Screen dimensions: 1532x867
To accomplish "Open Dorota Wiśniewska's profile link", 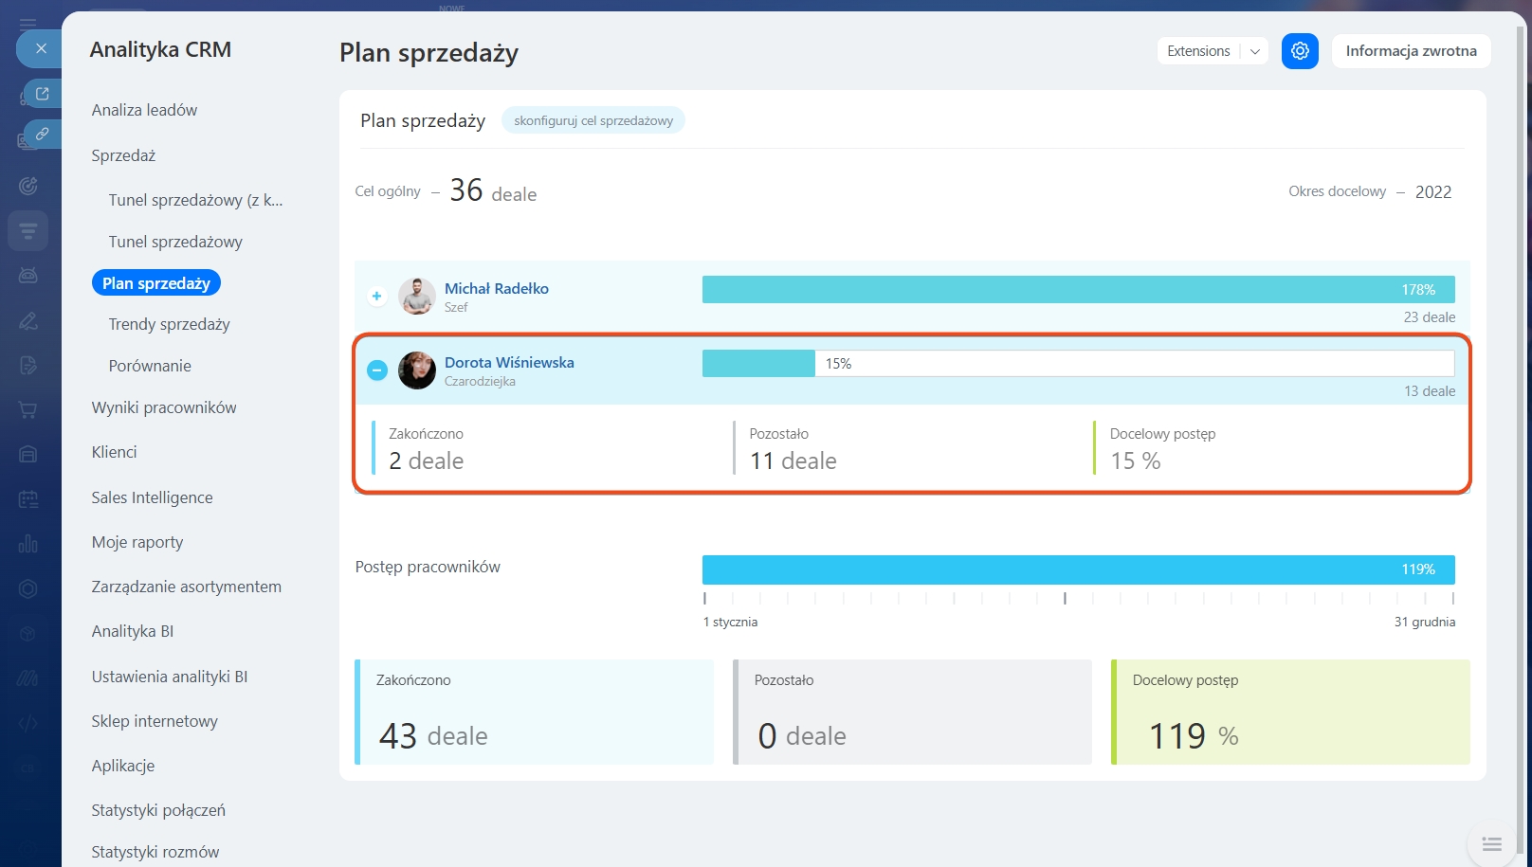I will point(509,362).
